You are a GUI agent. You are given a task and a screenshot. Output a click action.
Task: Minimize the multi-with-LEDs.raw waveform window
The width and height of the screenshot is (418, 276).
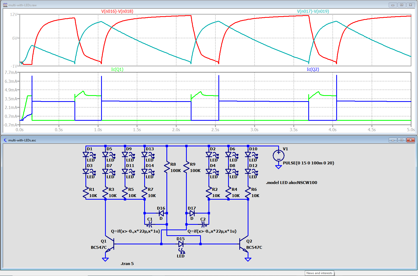point(393,5)
